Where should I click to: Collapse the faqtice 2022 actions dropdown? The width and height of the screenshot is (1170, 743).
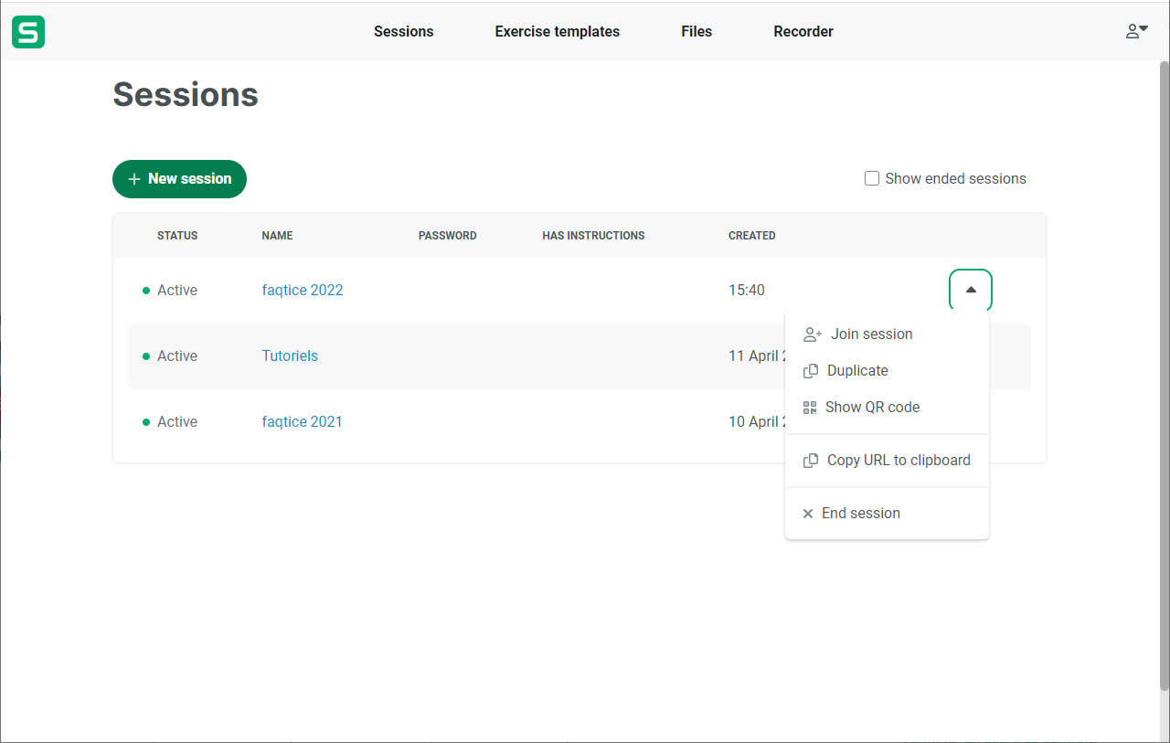tap(970, 291)
